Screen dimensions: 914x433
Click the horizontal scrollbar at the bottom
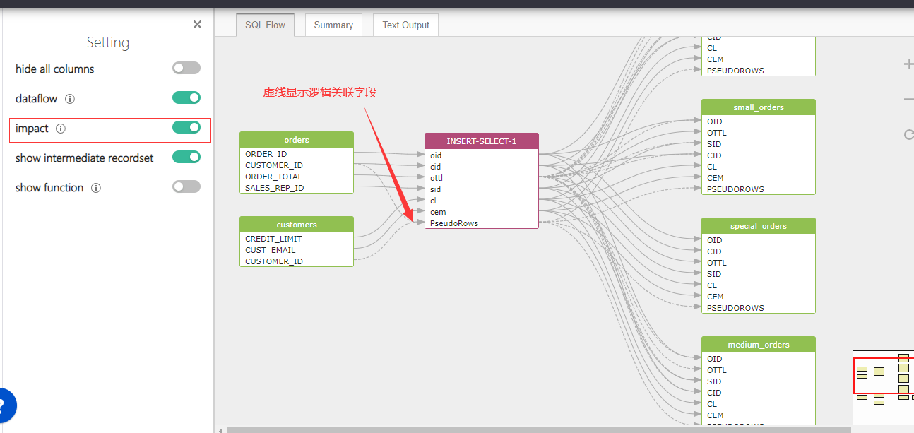click(x=494, y=429)
